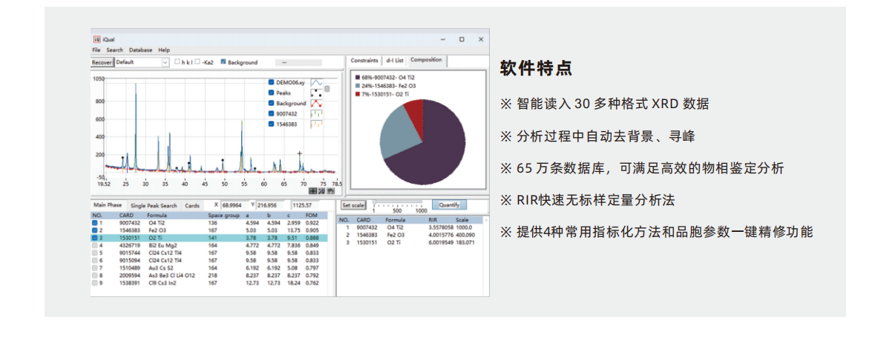
Task: Open the d-I List tab
Action: point(394,60)
